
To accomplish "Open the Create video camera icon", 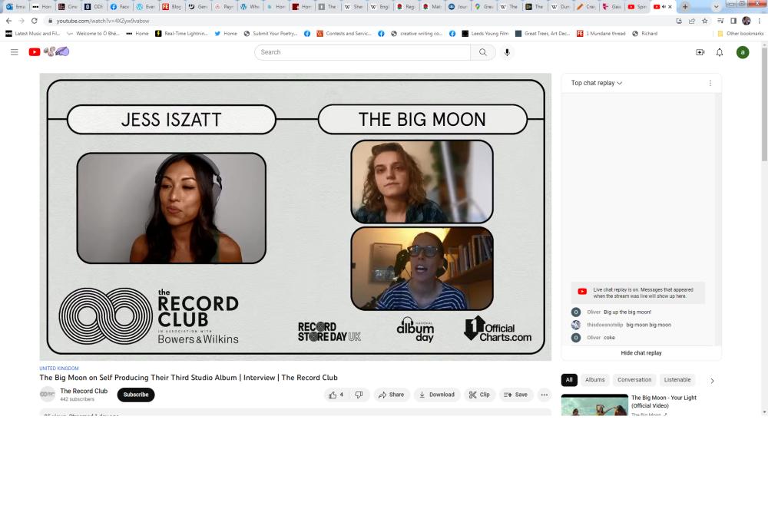I will [700, 52].
